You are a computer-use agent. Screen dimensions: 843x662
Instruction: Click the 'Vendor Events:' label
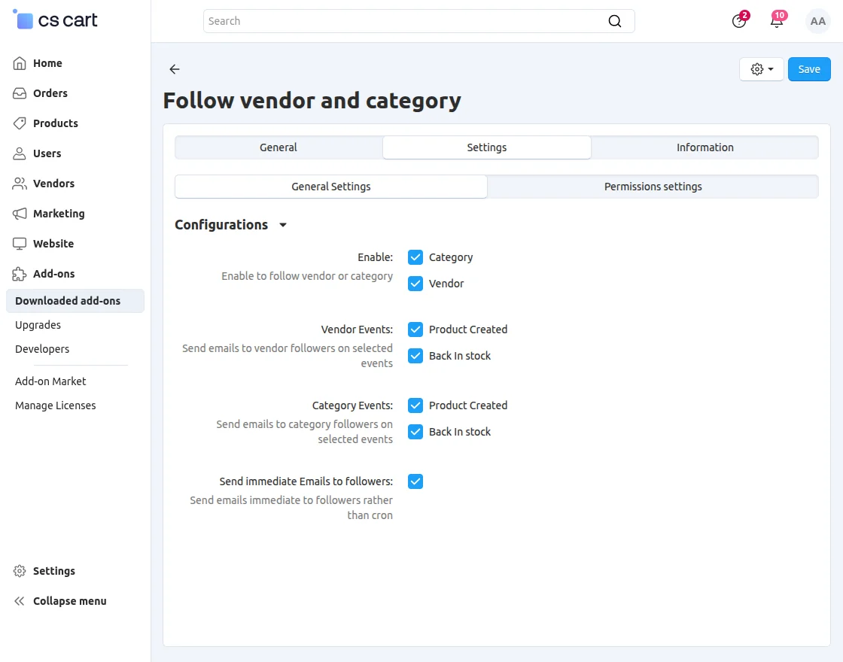click(357, 329)
